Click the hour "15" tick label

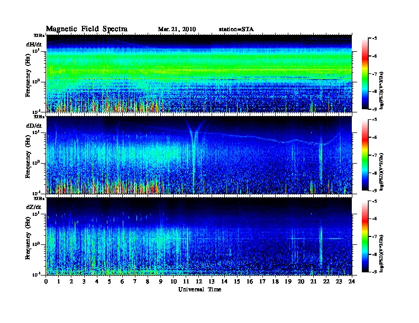click(237, 281)
